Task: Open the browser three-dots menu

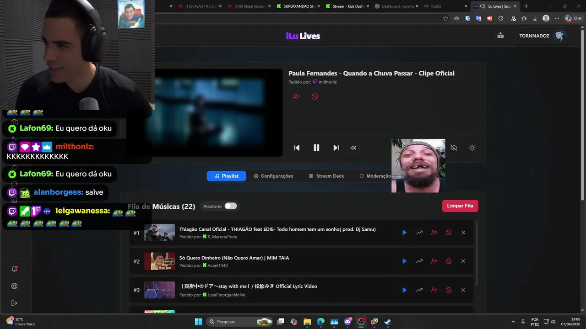Action: [x=557, y=18]
